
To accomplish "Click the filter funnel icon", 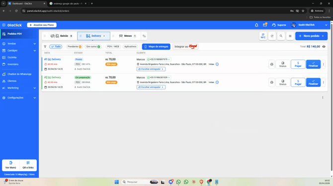I will pyautogui.click(x=45, y=46).
